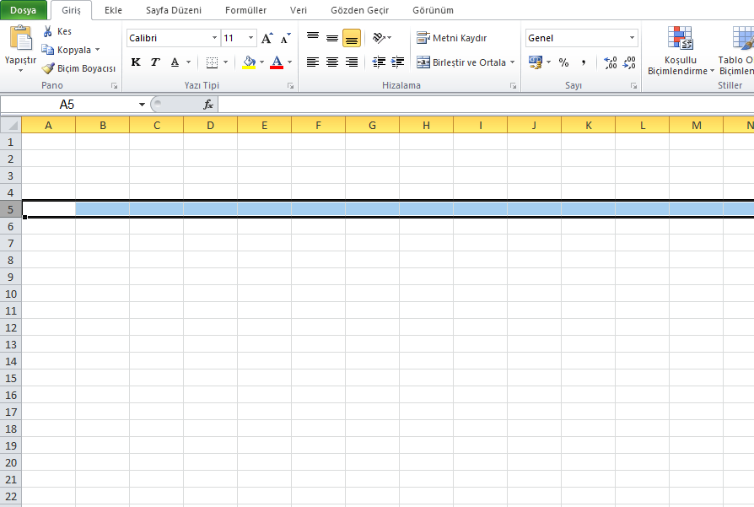Click the percent style icon
754x507 pixels.
(x=563, y=62)
